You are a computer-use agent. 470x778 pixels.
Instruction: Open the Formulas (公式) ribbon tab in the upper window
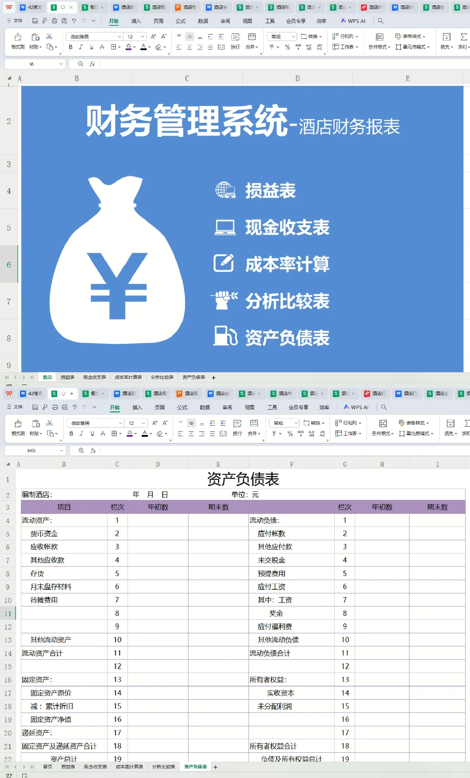181,21
